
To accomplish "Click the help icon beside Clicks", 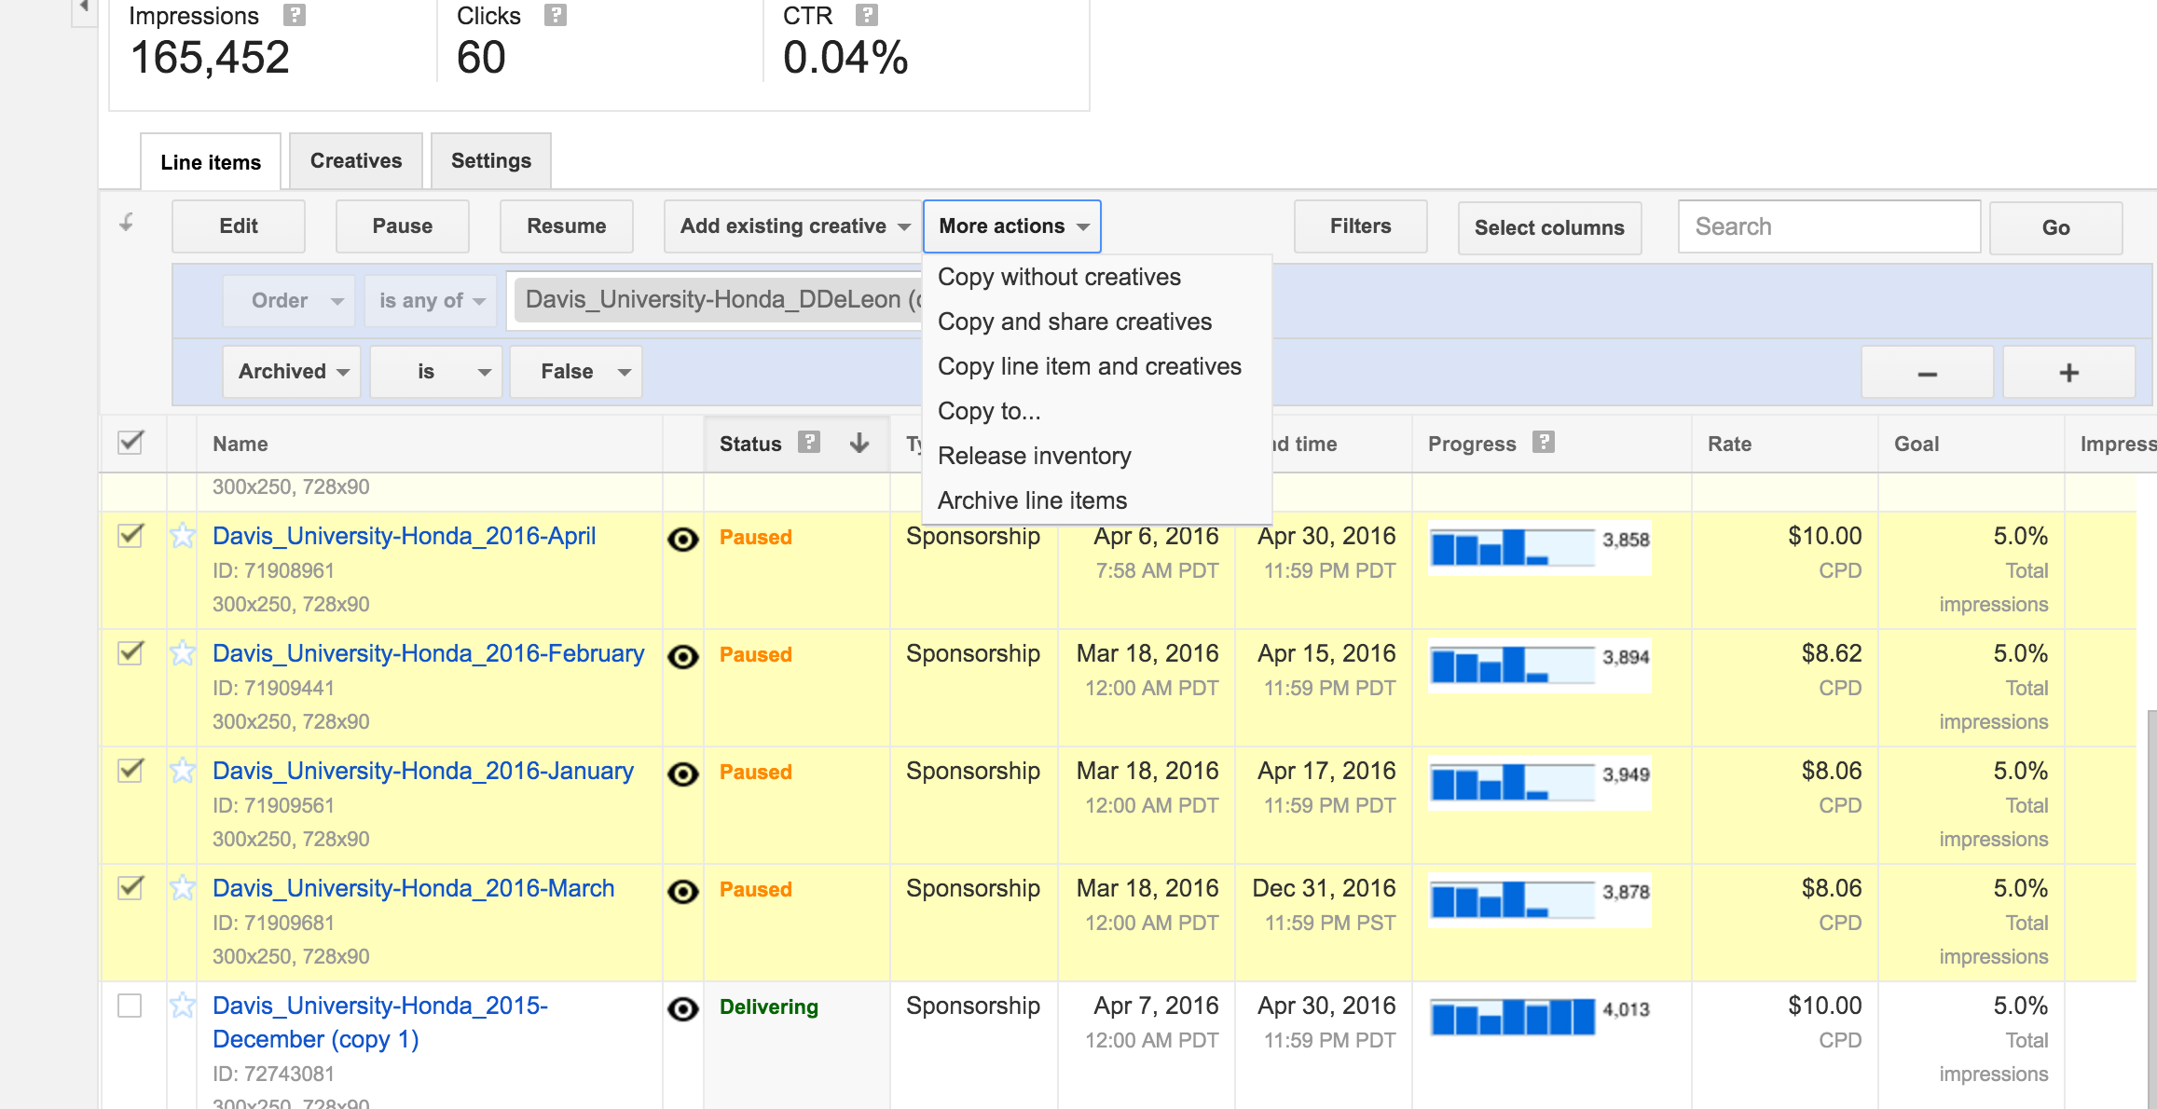I will (x=556, y=15).
